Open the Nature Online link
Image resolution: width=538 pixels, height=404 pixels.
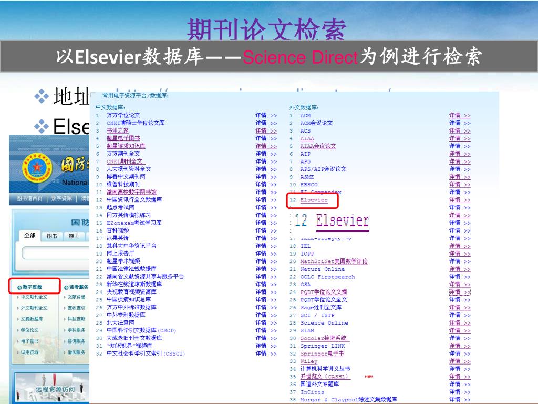pos(323,269)
